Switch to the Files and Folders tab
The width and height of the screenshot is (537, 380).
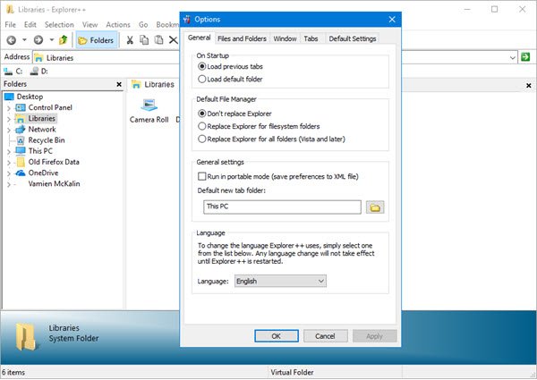242,38
